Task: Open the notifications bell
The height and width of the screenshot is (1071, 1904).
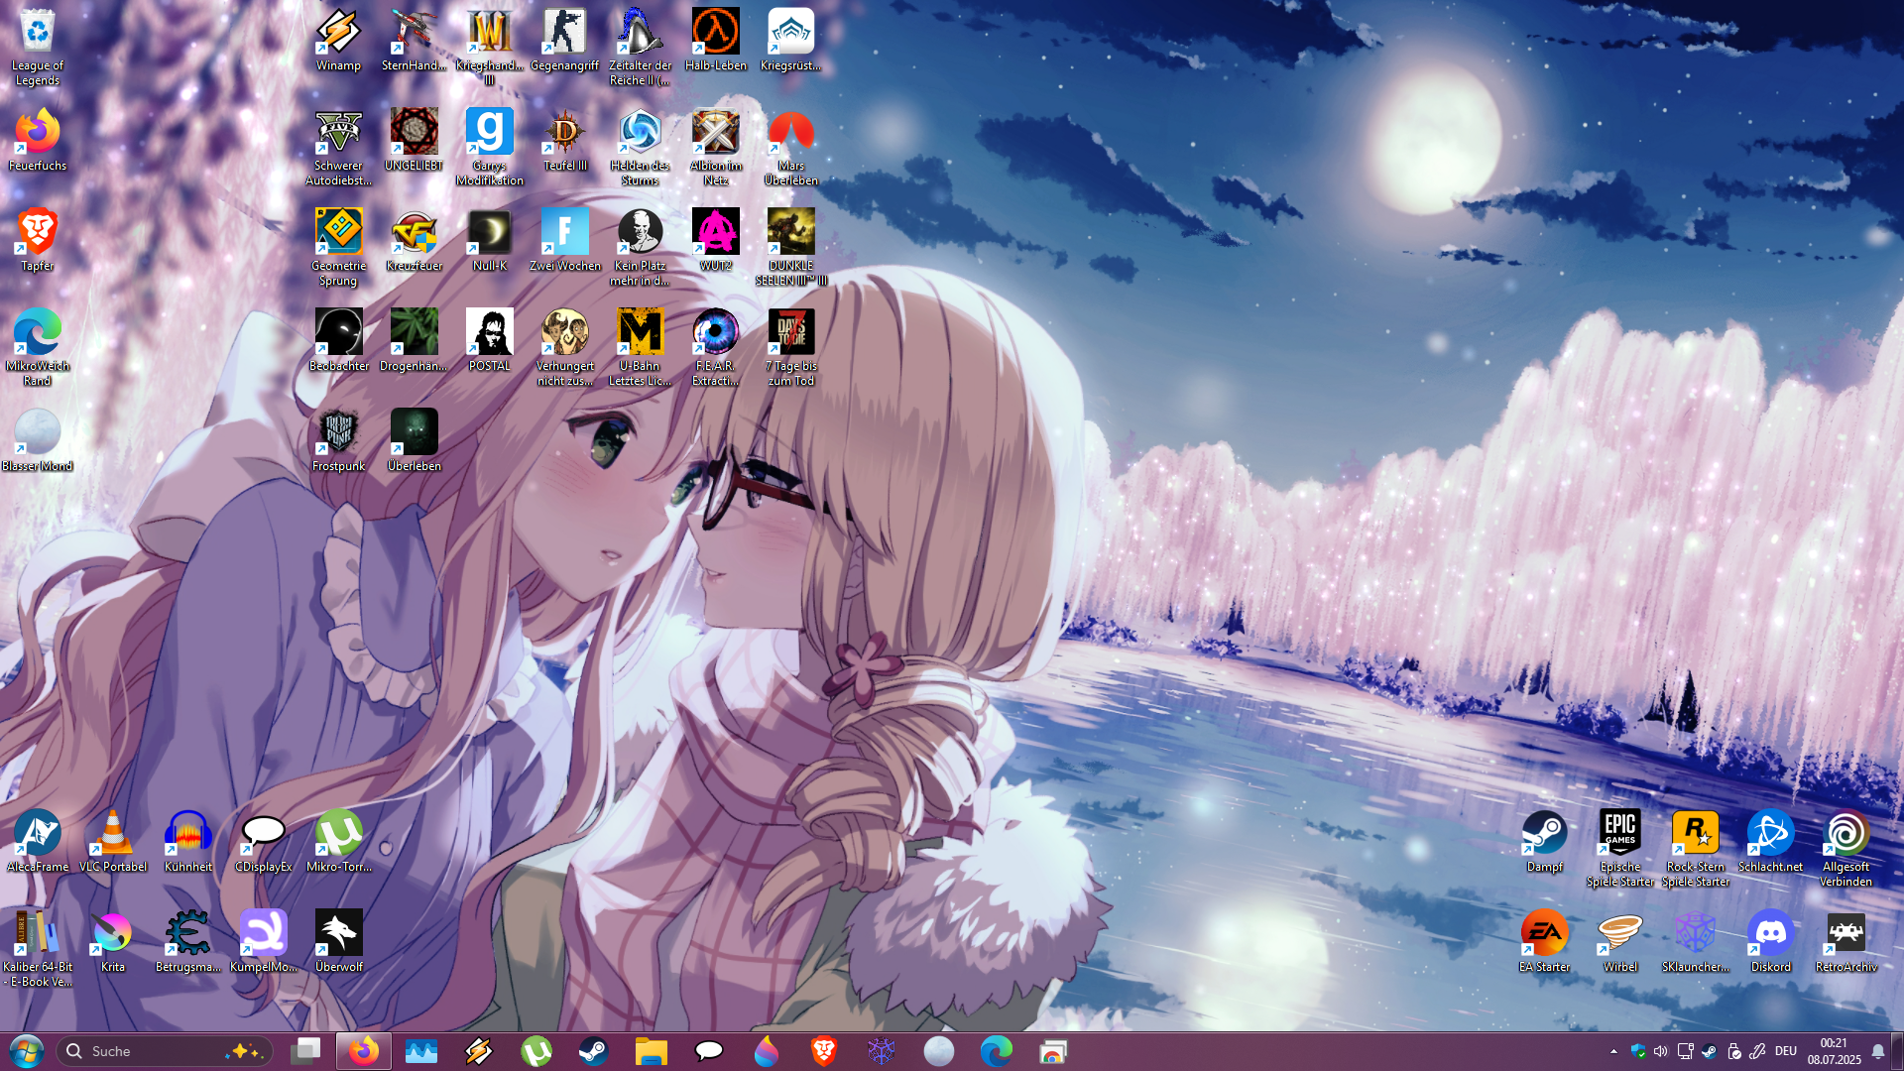Action: 1878,1051
